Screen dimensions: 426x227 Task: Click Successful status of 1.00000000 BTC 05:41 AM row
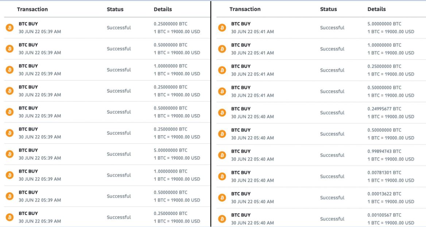pos(332,49)
